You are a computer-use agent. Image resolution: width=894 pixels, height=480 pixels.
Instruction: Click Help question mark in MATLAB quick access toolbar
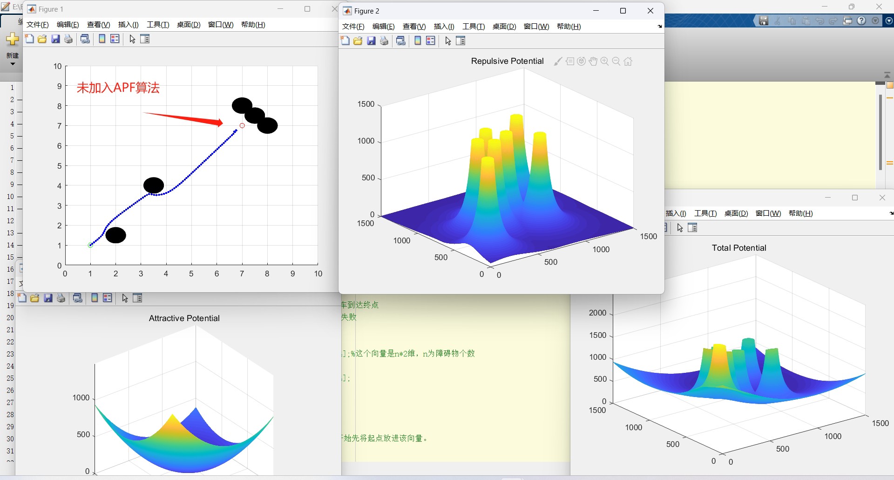coord(861,21)
